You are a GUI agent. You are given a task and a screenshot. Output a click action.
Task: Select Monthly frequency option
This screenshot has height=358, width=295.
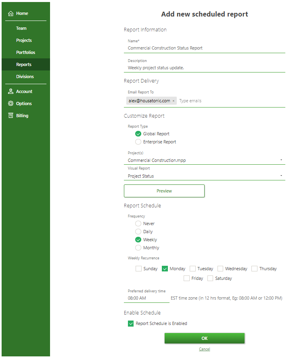click(138, 248)
